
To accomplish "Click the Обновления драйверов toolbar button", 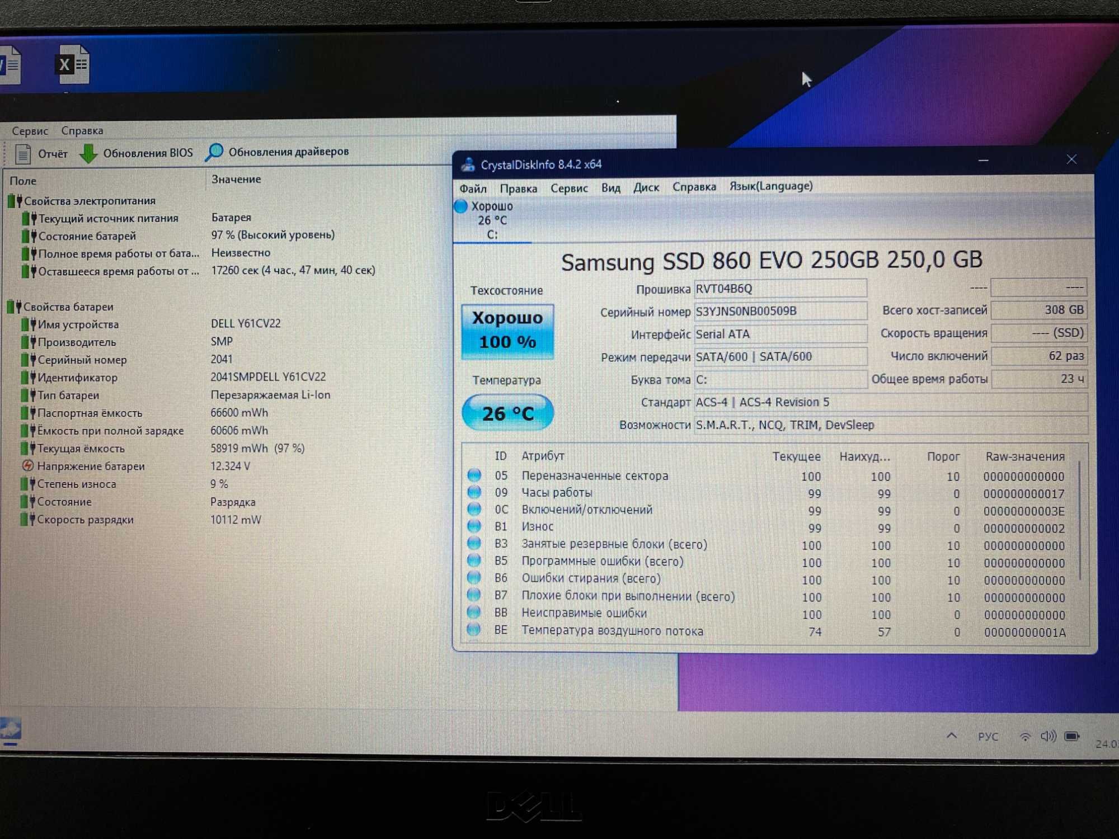I will 278,152.
